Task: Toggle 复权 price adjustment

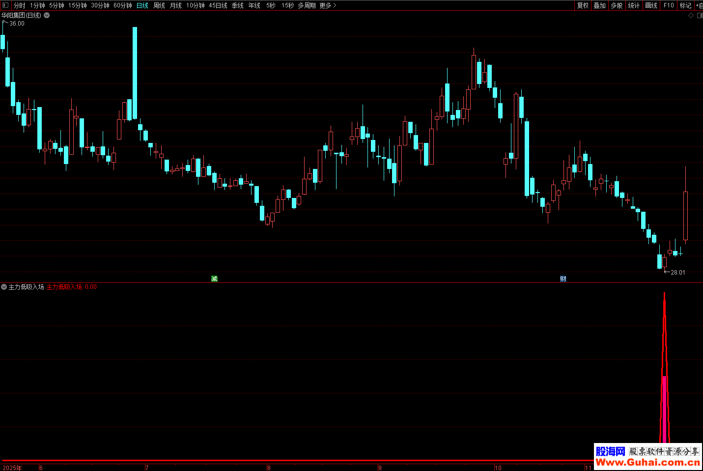Action: coord(583,5)
